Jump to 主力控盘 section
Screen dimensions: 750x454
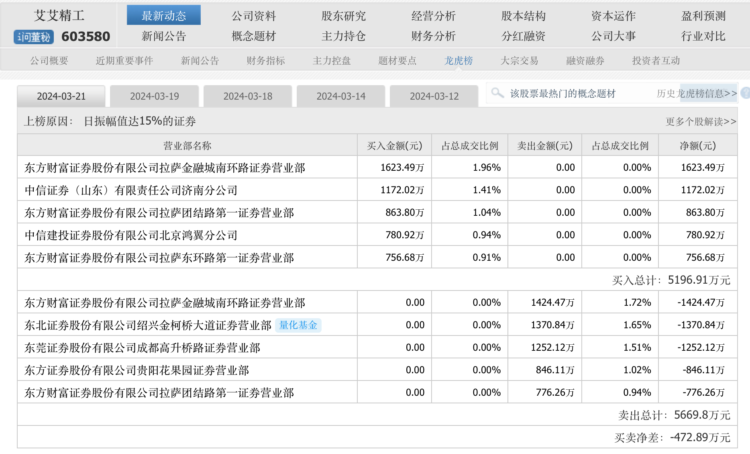pyautogui.click(x=332, y=61)
